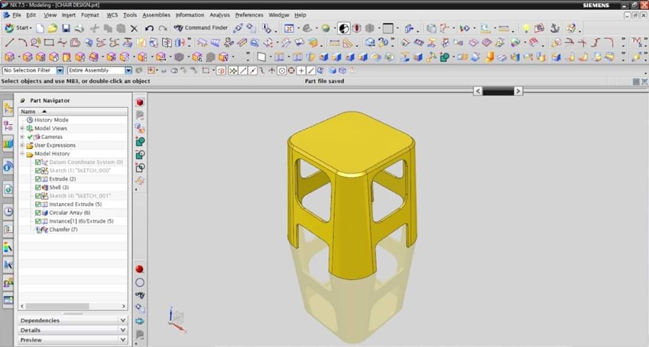This screenshot has height=347, width=649.
Task: Click the paint palette icon in toolbar
Action: pyautogui.click(x=571, y=28)
